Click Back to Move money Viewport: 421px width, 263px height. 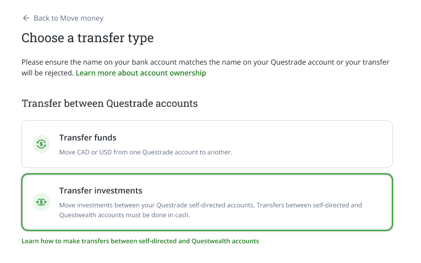coord(68,18)
